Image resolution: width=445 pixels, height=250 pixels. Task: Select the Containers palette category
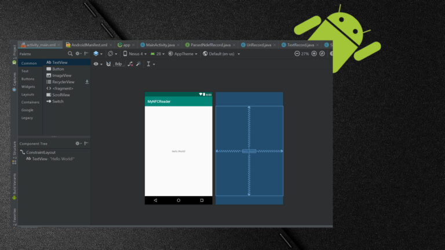tap(30, 102)
